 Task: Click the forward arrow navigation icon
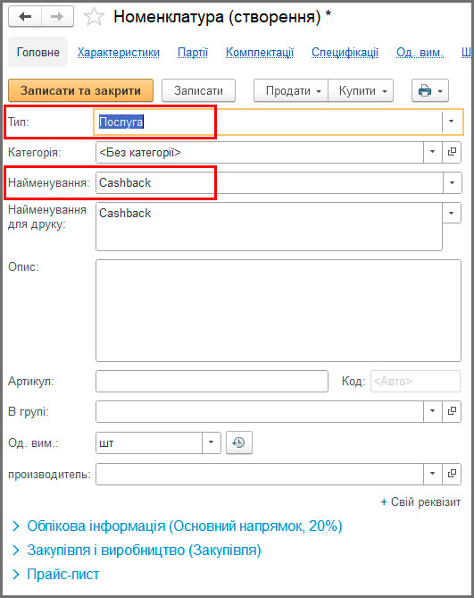click(x=57, y=16)
